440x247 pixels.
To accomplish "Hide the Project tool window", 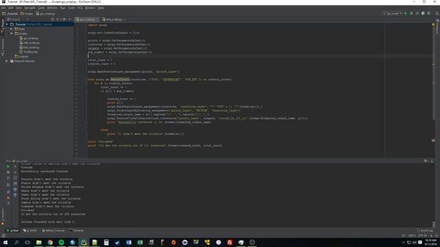I will click(70, 19).
